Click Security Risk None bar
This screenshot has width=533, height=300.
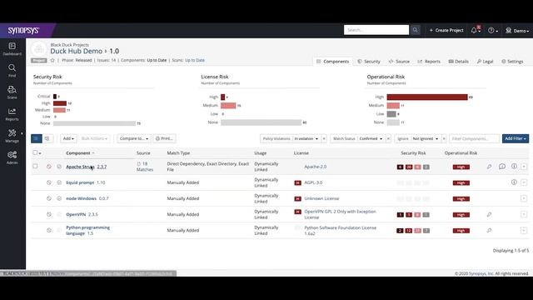(94, 123)
